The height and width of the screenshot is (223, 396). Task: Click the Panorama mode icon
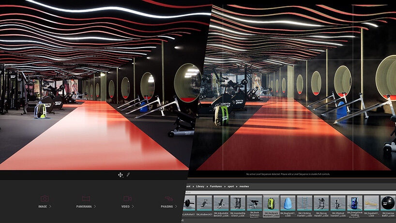86,199
